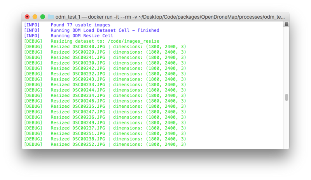Click the folder icon in the title bar
Viewport: 311px width, 180px height.
51,17
